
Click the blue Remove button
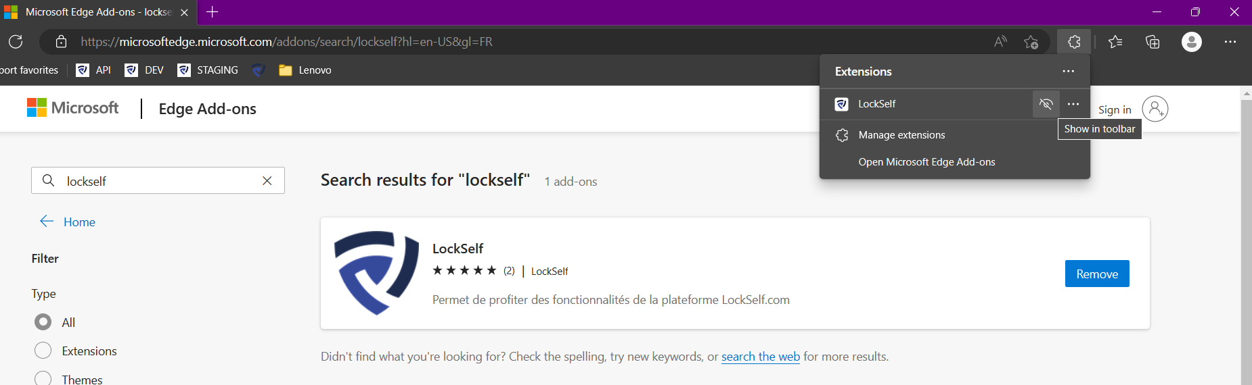tap(1096, 274)
